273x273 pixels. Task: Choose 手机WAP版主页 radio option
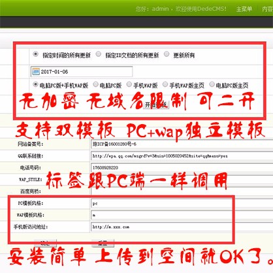pos(165,84)
